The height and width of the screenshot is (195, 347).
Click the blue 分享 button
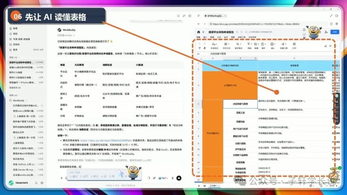pyautogui.click(x=334, y=32)
